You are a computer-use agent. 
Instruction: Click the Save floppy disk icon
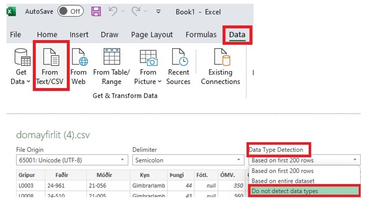coord(96,11)
